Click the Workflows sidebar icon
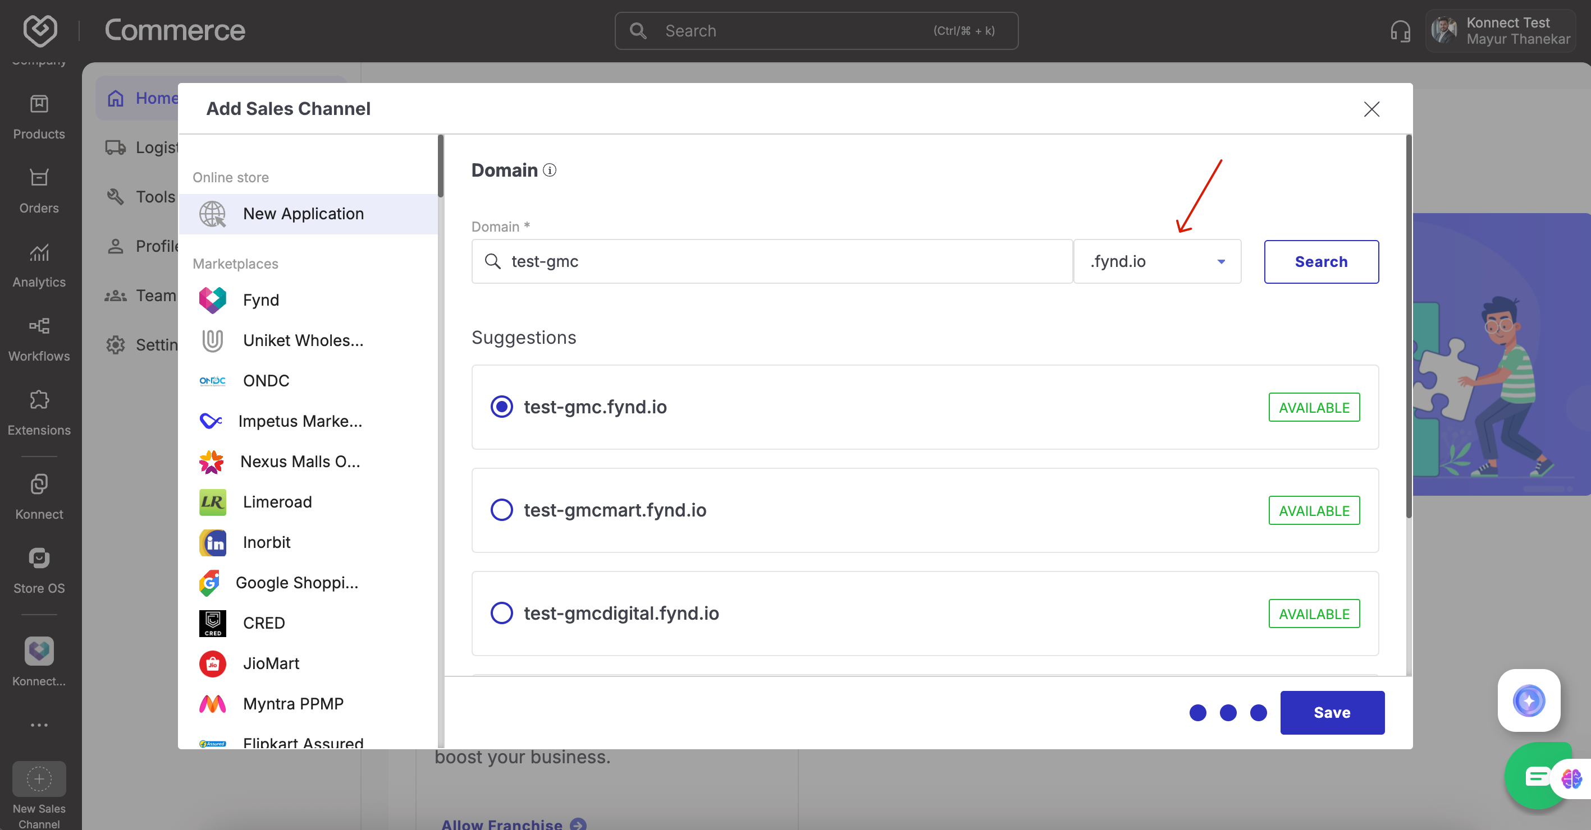The width and height of the screenshot is (1591, 830). pyautogui.click(x=39, y=326)
